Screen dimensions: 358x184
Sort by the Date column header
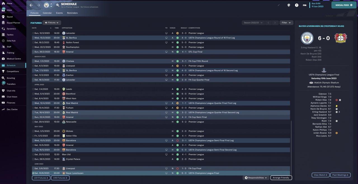point(34,28)
